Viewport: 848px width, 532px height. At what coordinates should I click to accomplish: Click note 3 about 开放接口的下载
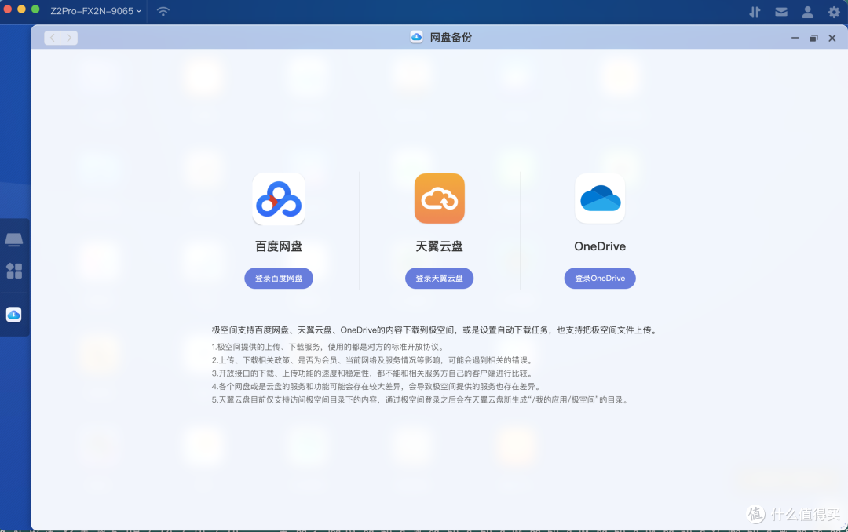click(373, 373)
